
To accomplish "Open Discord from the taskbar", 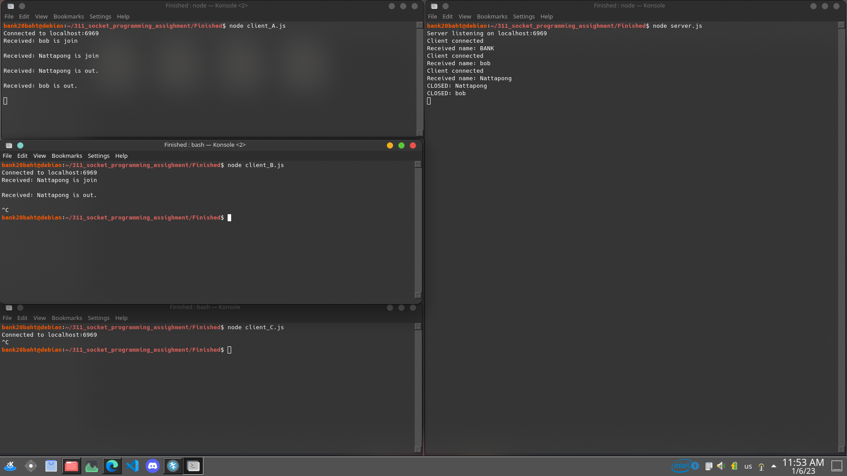I will (153, 466).
